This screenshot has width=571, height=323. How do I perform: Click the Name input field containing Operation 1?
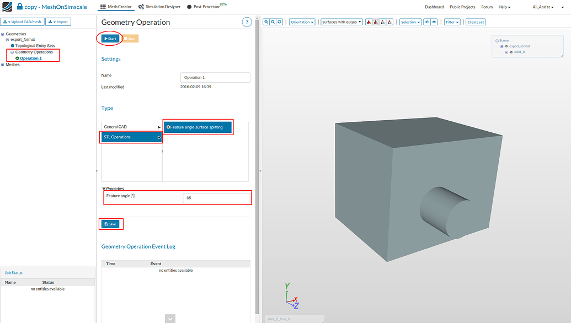click(x=215, y=77)
